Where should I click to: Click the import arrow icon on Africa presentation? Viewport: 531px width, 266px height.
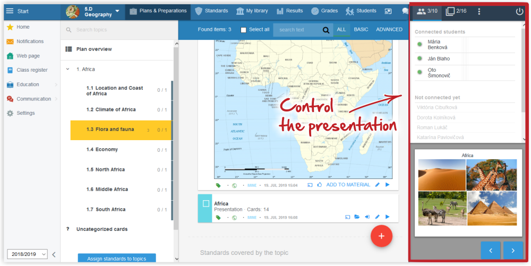coord(367,217)
